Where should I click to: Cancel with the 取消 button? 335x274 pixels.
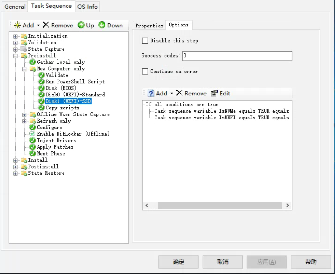223,262
